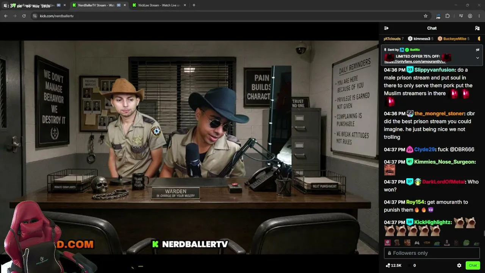Click the green Chat send button

click(473, 265)
